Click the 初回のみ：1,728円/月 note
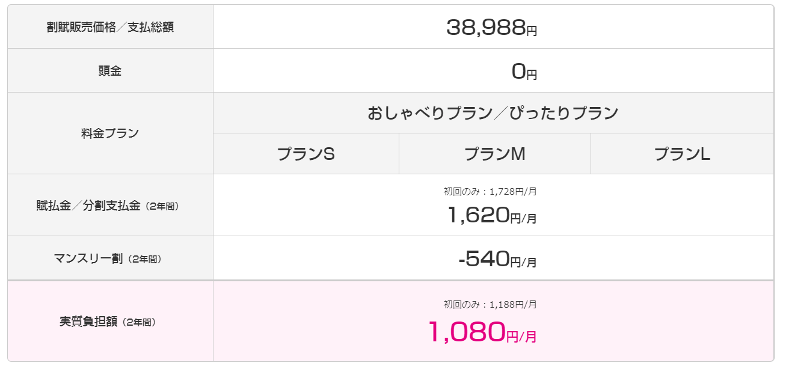Viewport: 786px width, 369px height. coord(490,192)
